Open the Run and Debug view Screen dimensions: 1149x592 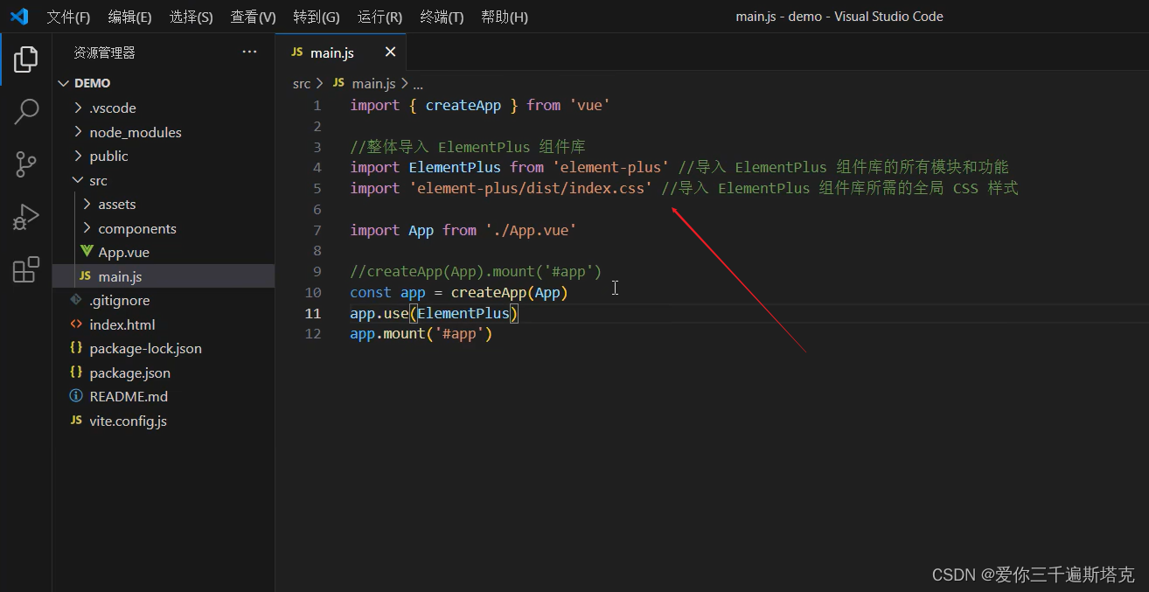26,217
